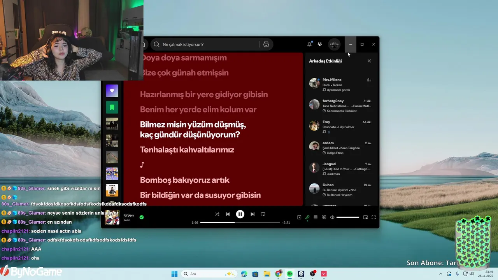Open the green bookmark playlist in sidebar
The width and height of the screenshot is (498, 280).
pos(112,107)
